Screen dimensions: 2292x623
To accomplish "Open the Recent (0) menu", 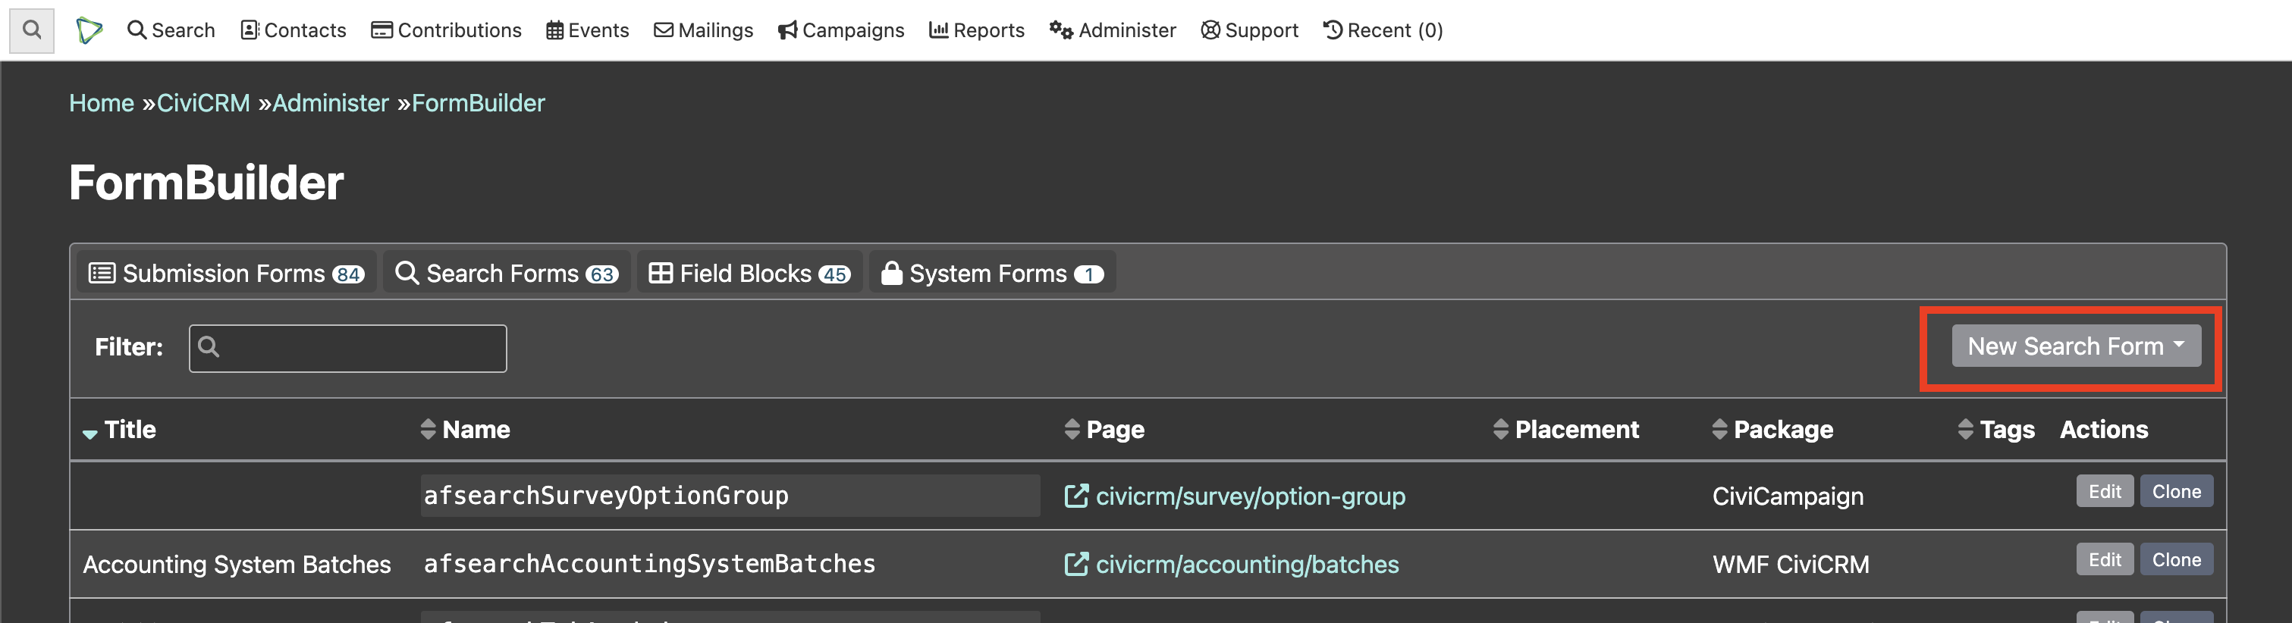I will tap(1383, 30).
